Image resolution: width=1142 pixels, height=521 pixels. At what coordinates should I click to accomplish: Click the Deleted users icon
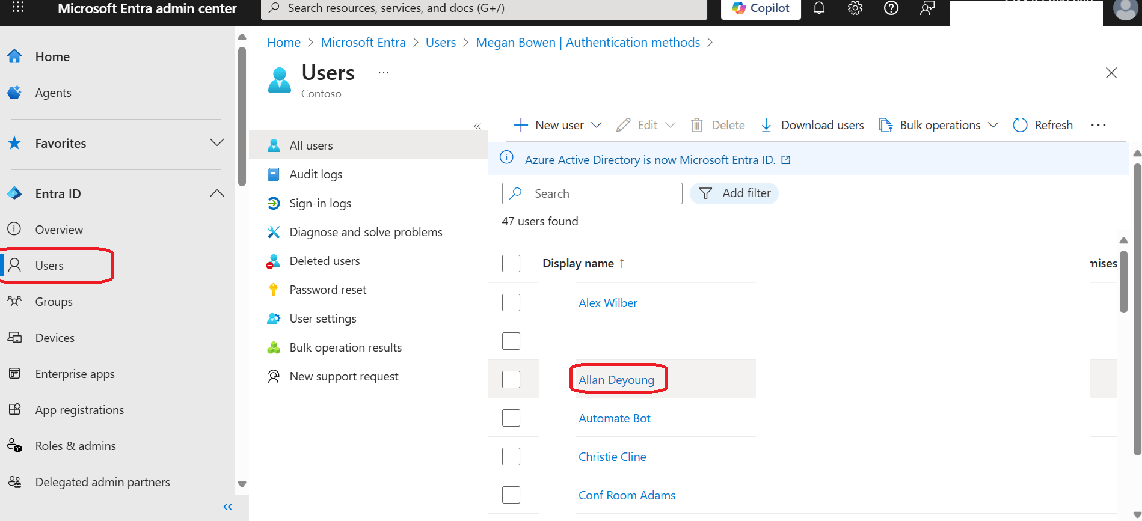pyautogui.click(x=274, y=261)
